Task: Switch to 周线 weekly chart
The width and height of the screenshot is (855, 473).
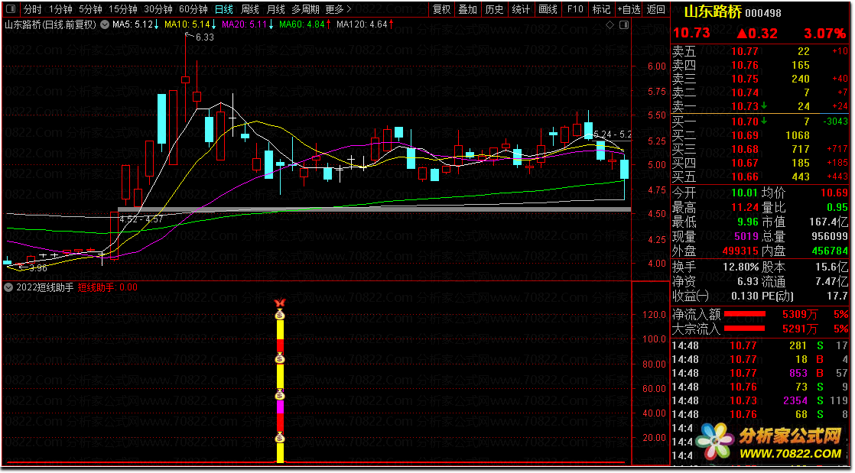Action: (x=250, y=9)
